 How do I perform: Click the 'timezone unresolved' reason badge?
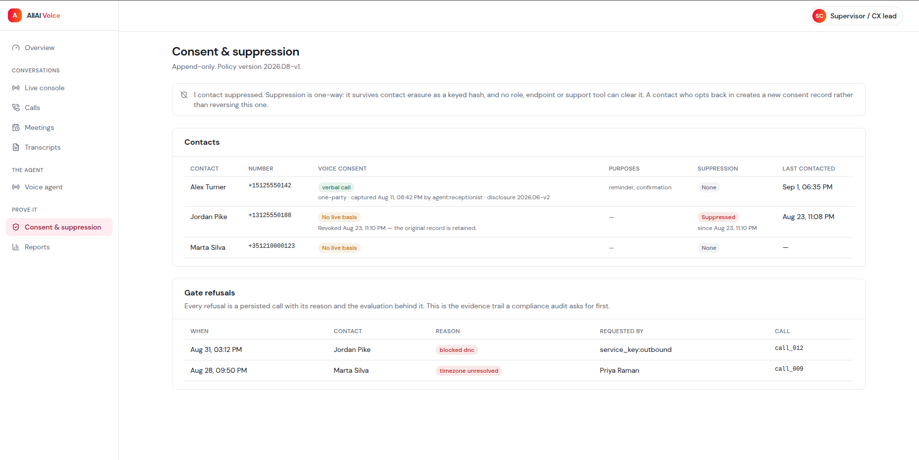click(469, 371)
